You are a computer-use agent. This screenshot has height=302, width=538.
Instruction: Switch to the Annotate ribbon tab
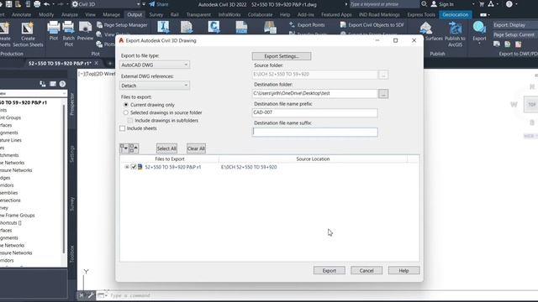21,15
